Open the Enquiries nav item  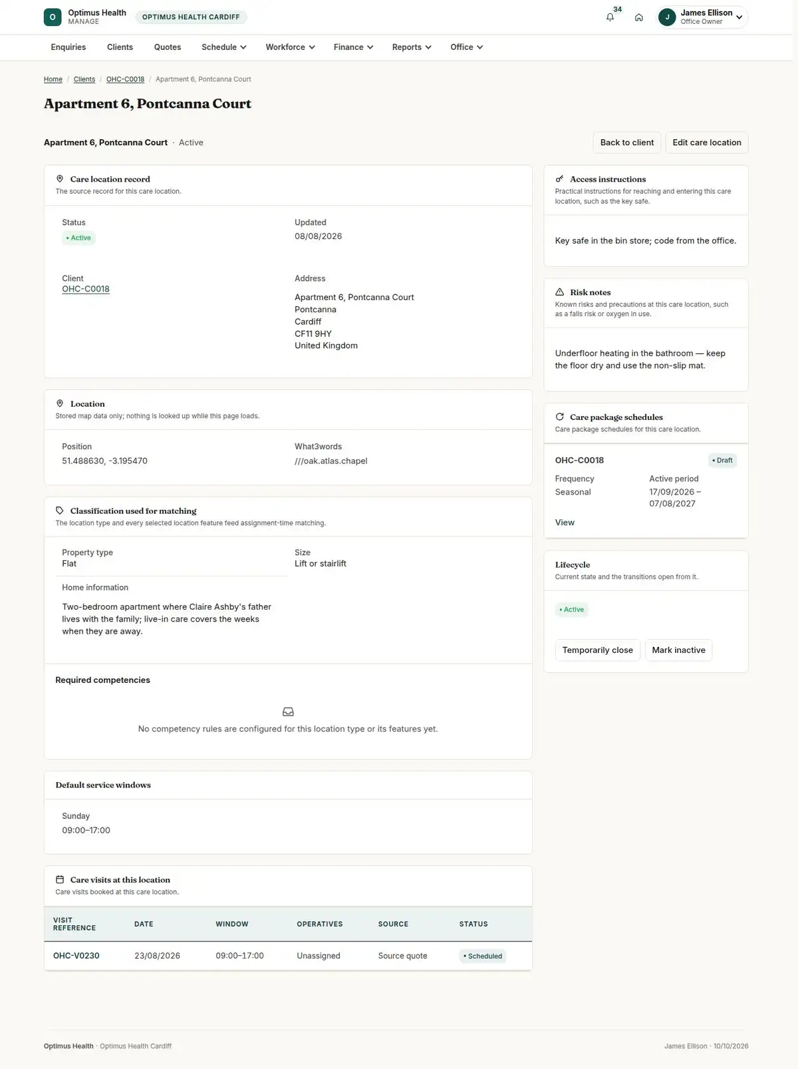coord(68,47)
